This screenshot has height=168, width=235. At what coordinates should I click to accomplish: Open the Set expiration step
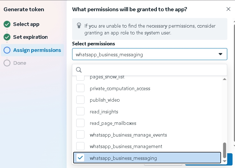[30, 37]
